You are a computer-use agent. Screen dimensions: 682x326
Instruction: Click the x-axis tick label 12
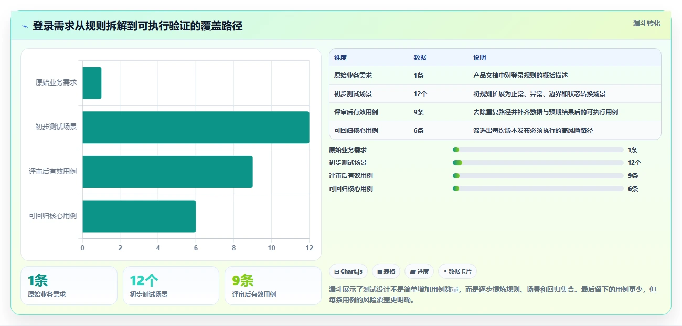(x=310, y=248)
